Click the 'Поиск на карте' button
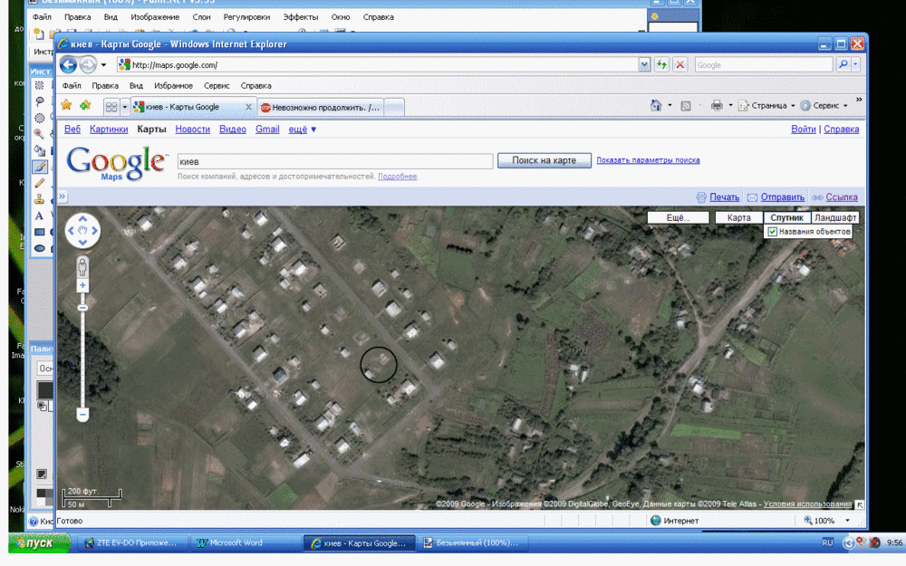This screenshot has height=566, width=906. [544, 160]
